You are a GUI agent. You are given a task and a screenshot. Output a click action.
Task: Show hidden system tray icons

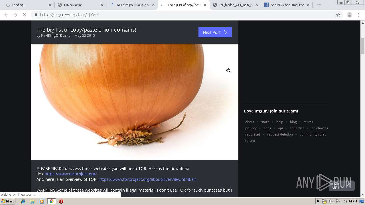pos(318,201)
